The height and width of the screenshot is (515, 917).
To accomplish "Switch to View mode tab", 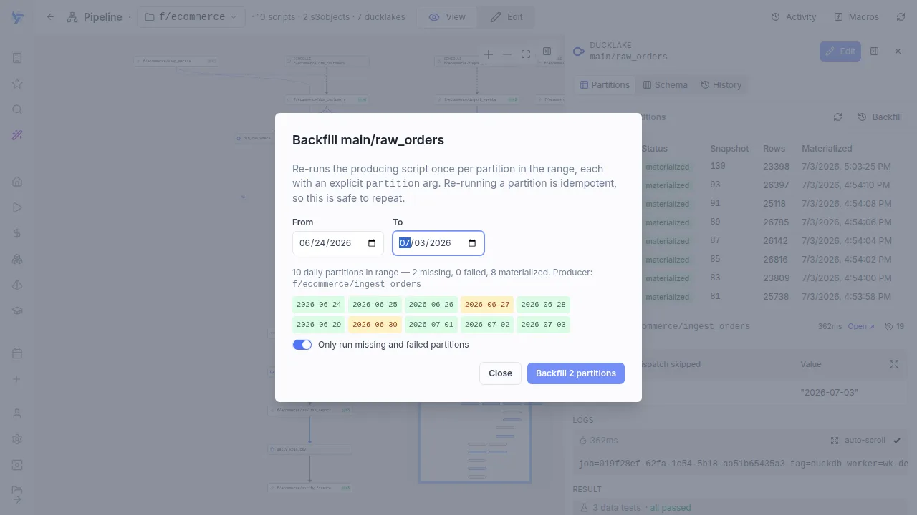I will coord(448,17).
